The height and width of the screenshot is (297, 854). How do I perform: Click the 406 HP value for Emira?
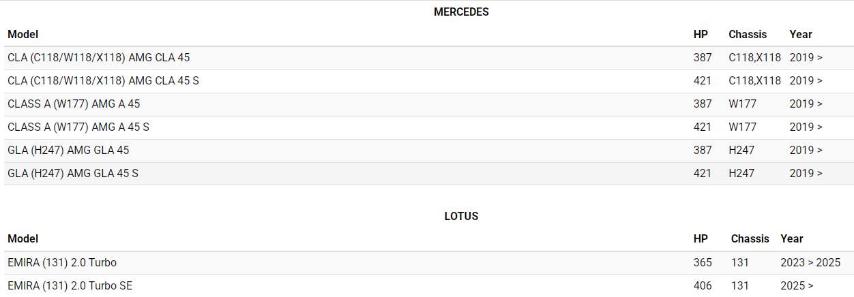click(x=703, y=286)
